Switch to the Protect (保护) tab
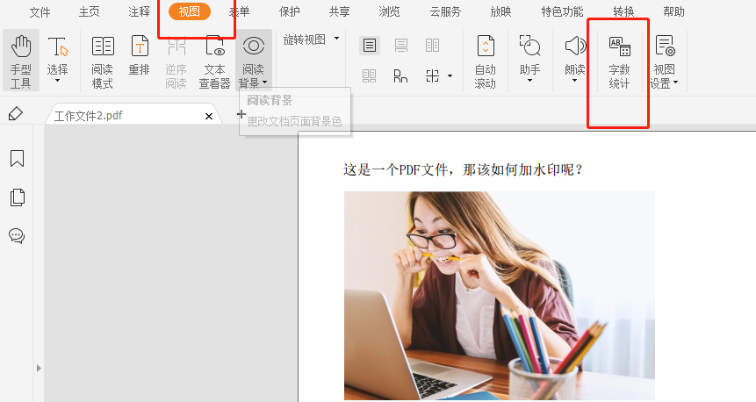756x402 pixels. tap(289, 12)
